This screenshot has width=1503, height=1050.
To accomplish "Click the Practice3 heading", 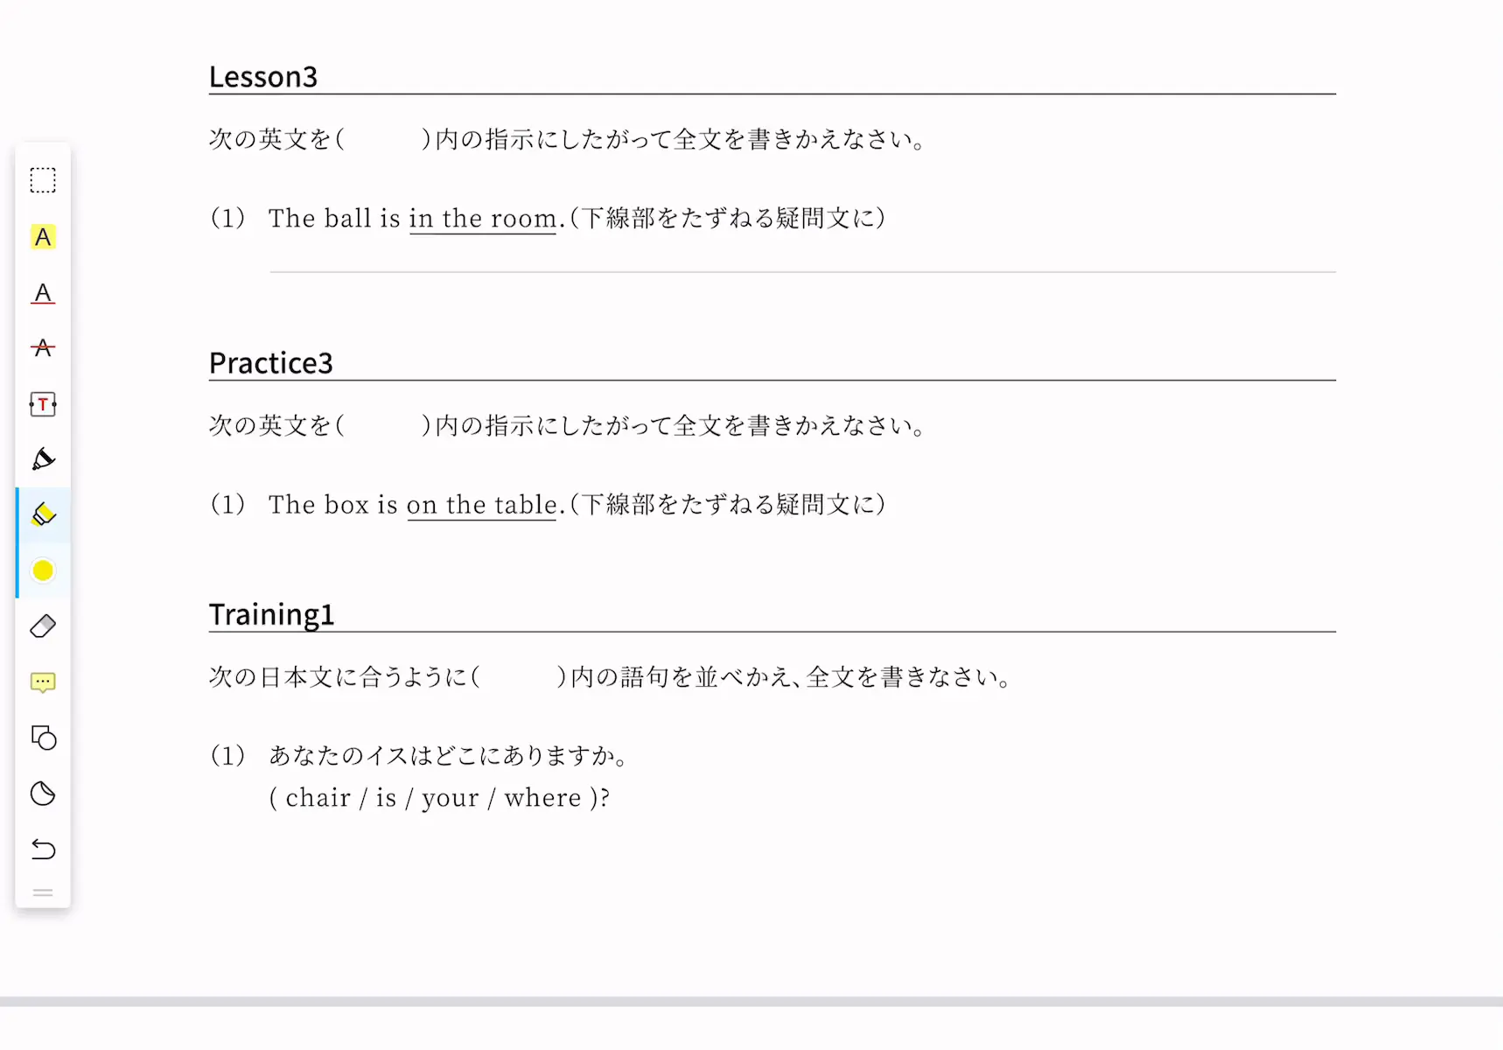I will 271,363.
